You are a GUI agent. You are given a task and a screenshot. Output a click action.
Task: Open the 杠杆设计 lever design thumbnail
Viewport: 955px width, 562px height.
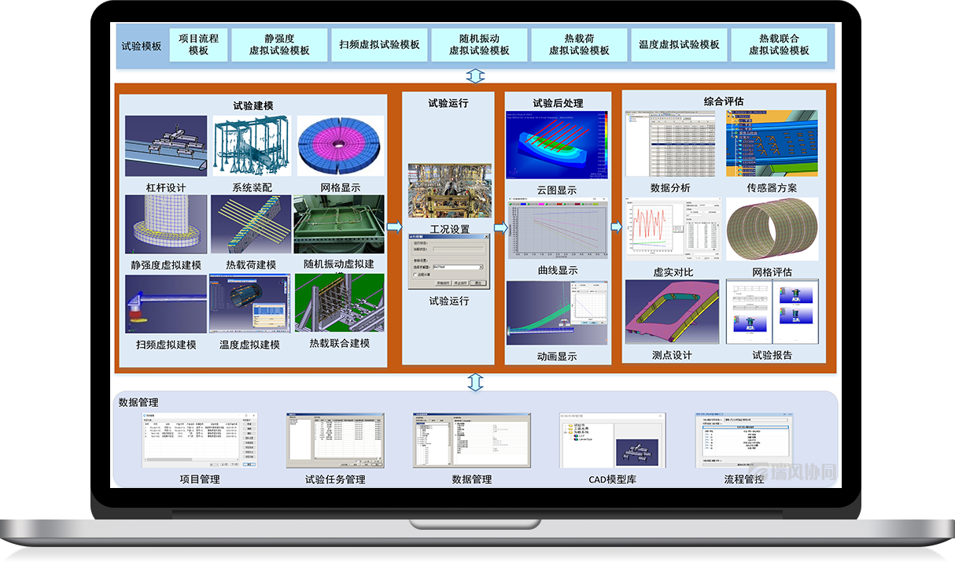point(166,146)
